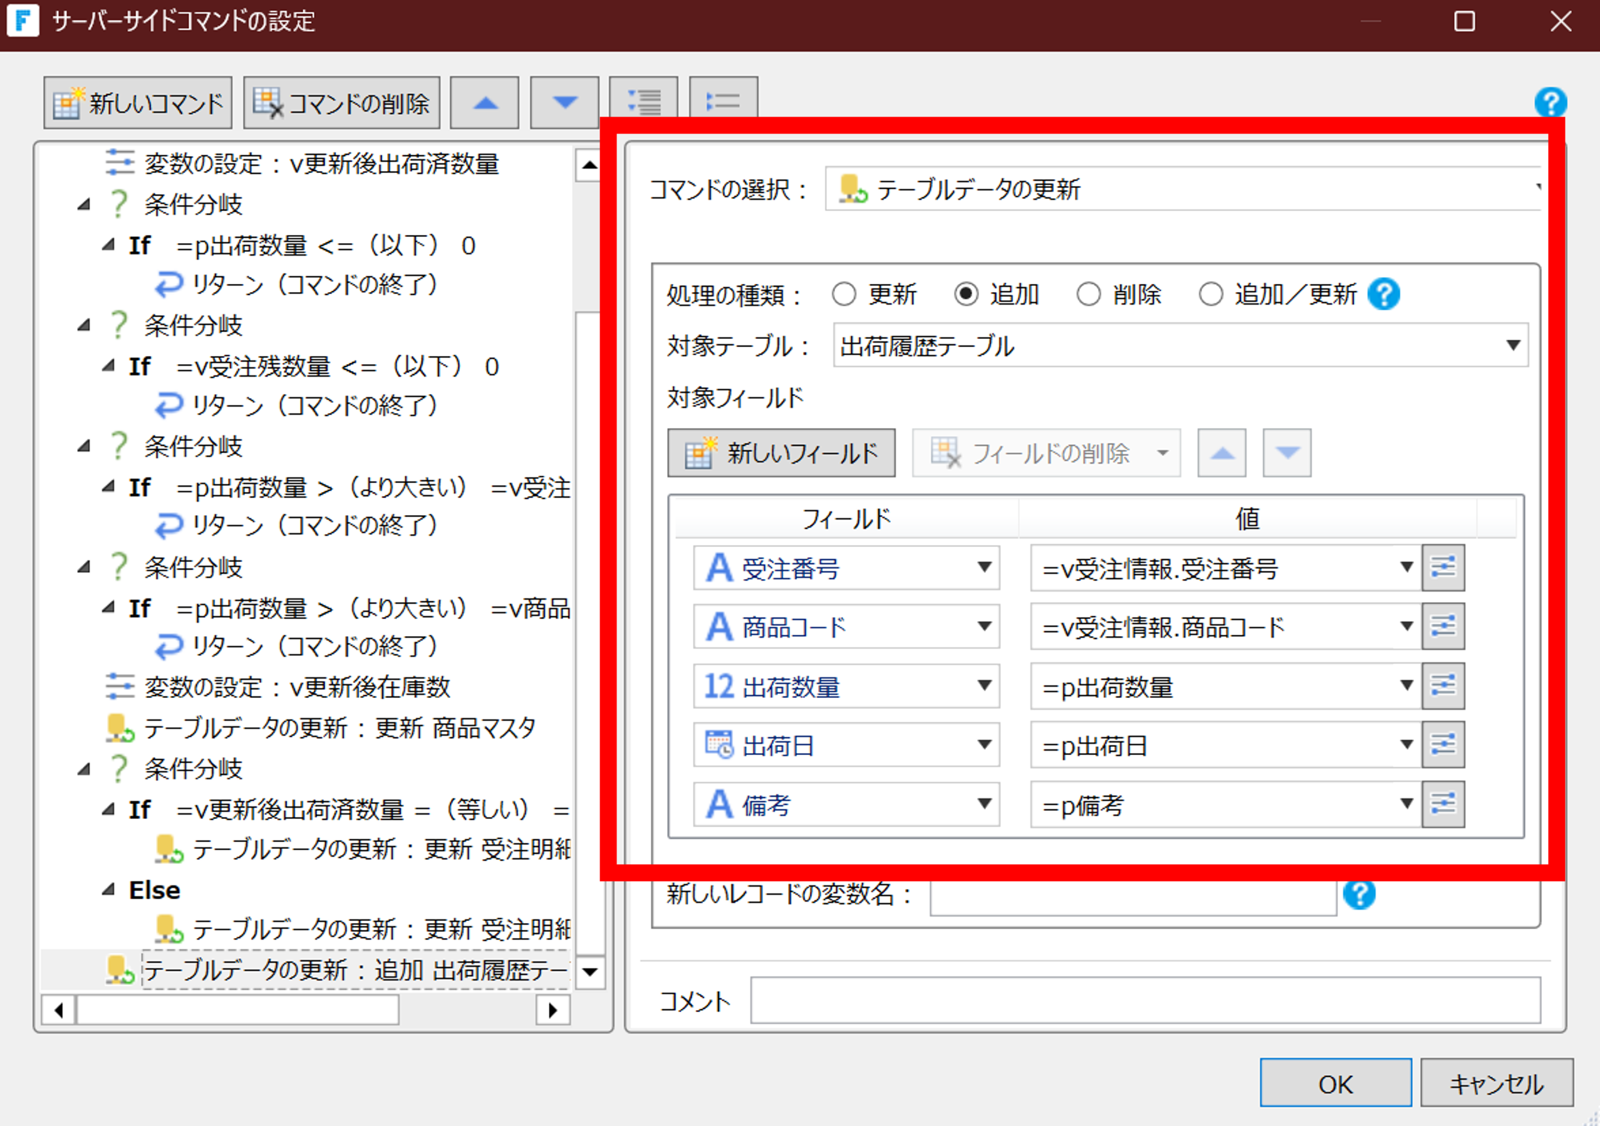Select the 削除 radio button

(1089, 295)
